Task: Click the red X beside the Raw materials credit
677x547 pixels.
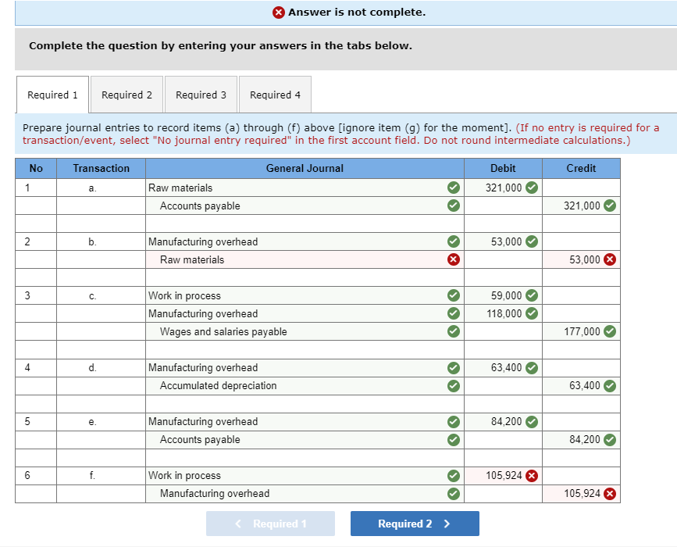Action: (x=453, y=259)
